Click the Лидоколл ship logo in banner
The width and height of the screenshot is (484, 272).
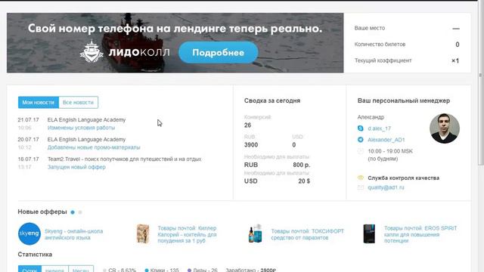92,51
